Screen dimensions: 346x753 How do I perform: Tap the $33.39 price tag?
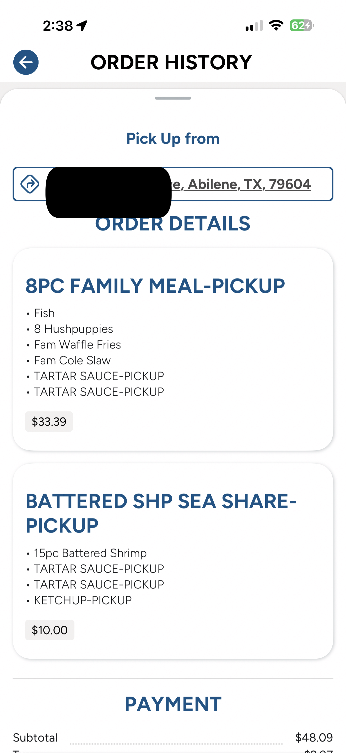49,421
